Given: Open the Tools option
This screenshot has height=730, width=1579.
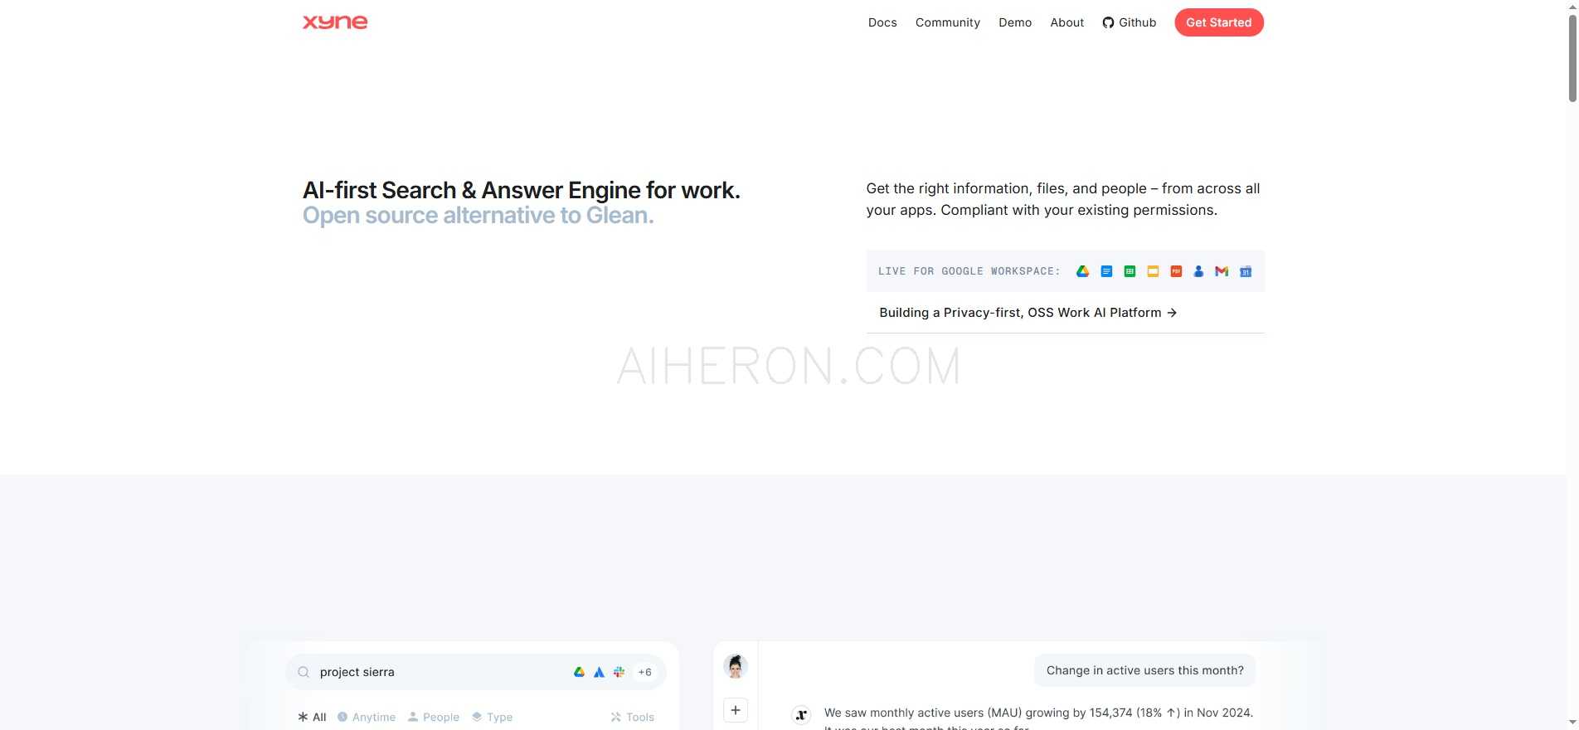Looking at the screenshot, I should click(633, 717).
